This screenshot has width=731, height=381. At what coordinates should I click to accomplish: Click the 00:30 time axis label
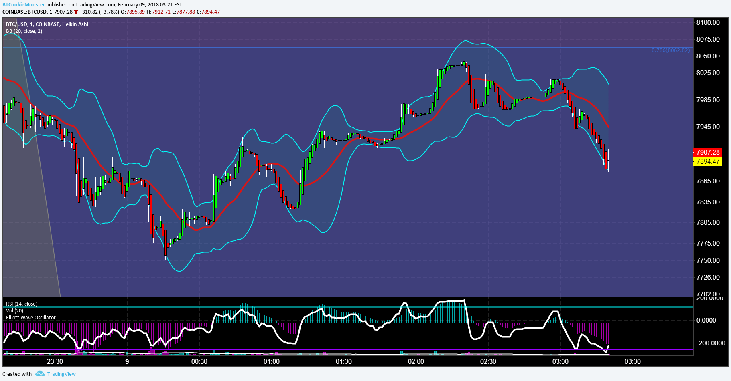tap(199, 361)
